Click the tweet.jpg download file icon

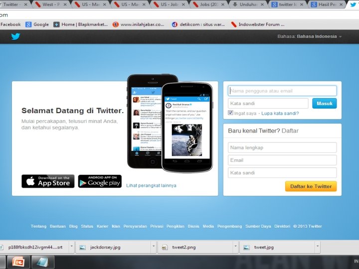point(246,247)
